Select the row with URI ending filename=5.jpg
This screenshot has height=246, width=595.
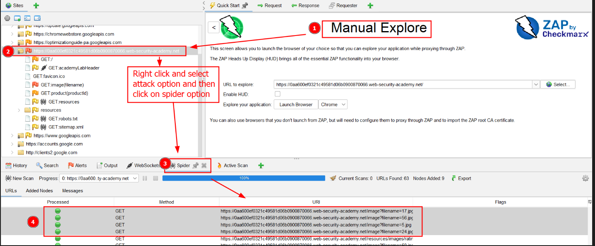tap(294, 225)
